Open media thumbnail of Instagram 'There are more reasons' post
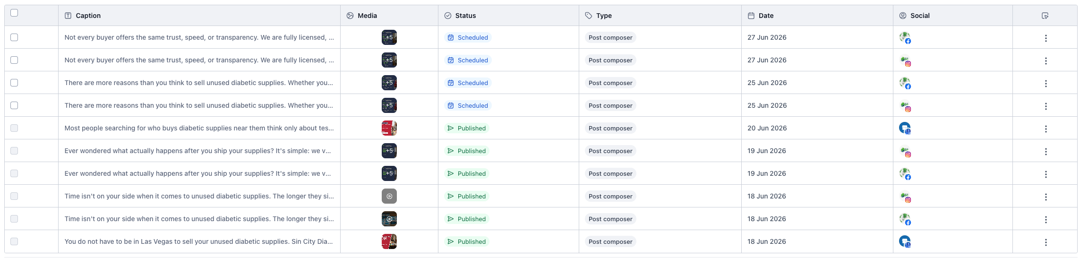Screen dimensions: 1080x258 pyautogui.click(x=389, y=105)
